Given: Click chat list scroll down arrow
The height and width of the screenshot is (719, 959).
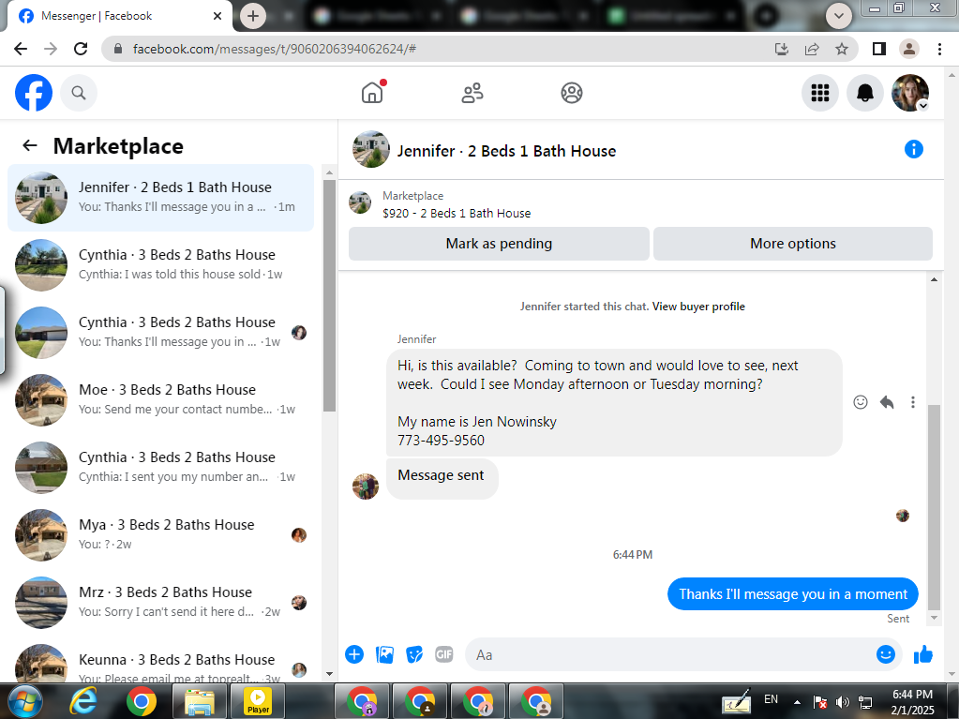Looking at the screenshot, I should [x=329, y=674].
